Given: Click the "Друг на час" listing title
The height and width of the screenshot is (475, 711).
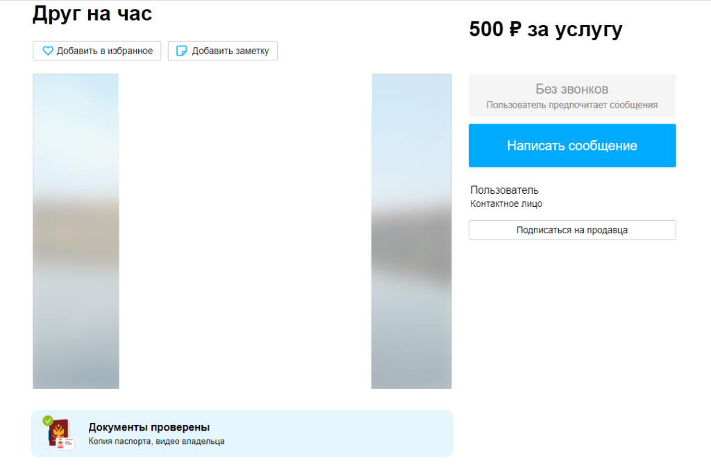Looking at the screenshot, I should click(x=92, y=14).
